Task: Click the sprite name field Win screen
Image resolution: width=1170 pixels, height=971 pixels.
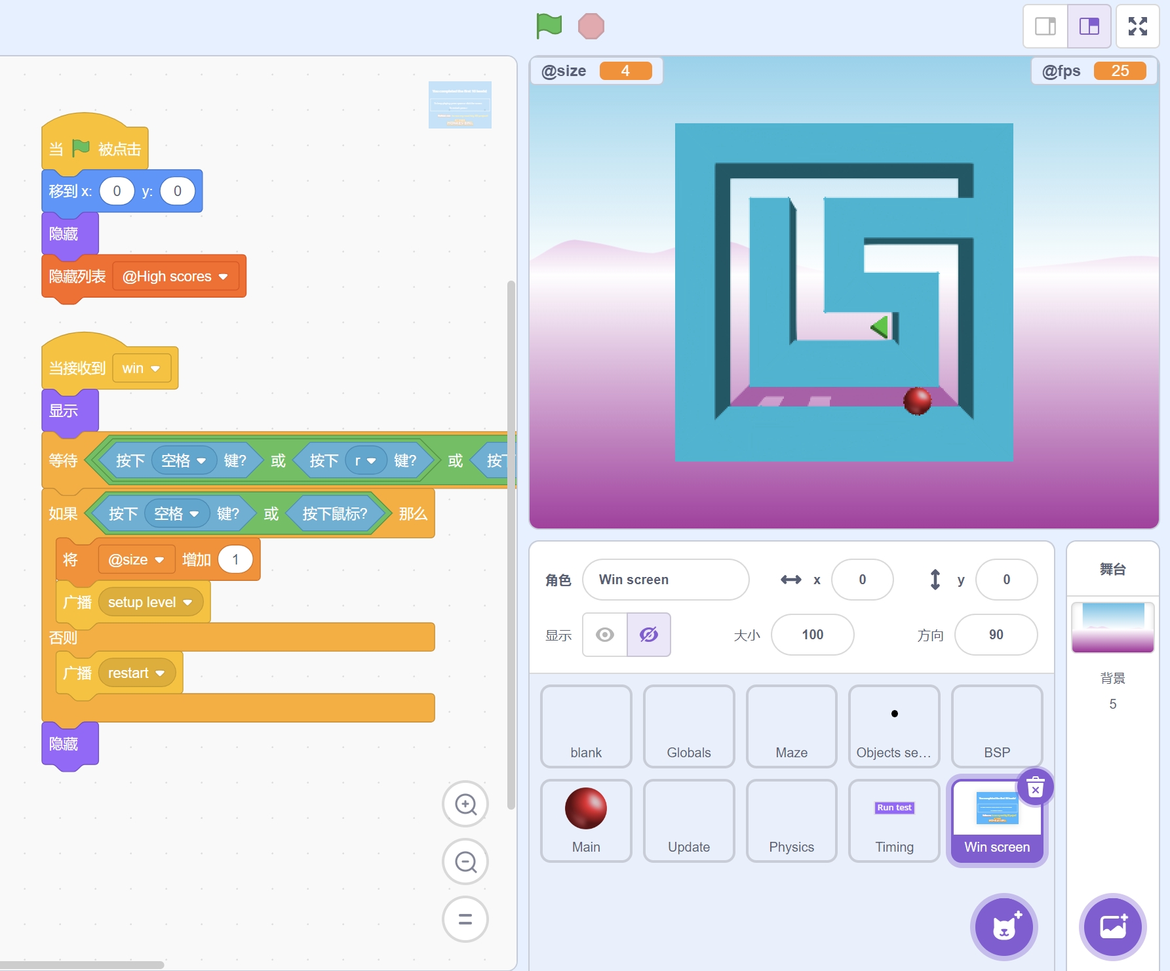Action: click(x=665, y=580)
